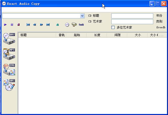Start playback with the Play button
This screenshot has height=115, width=168.
5,25
